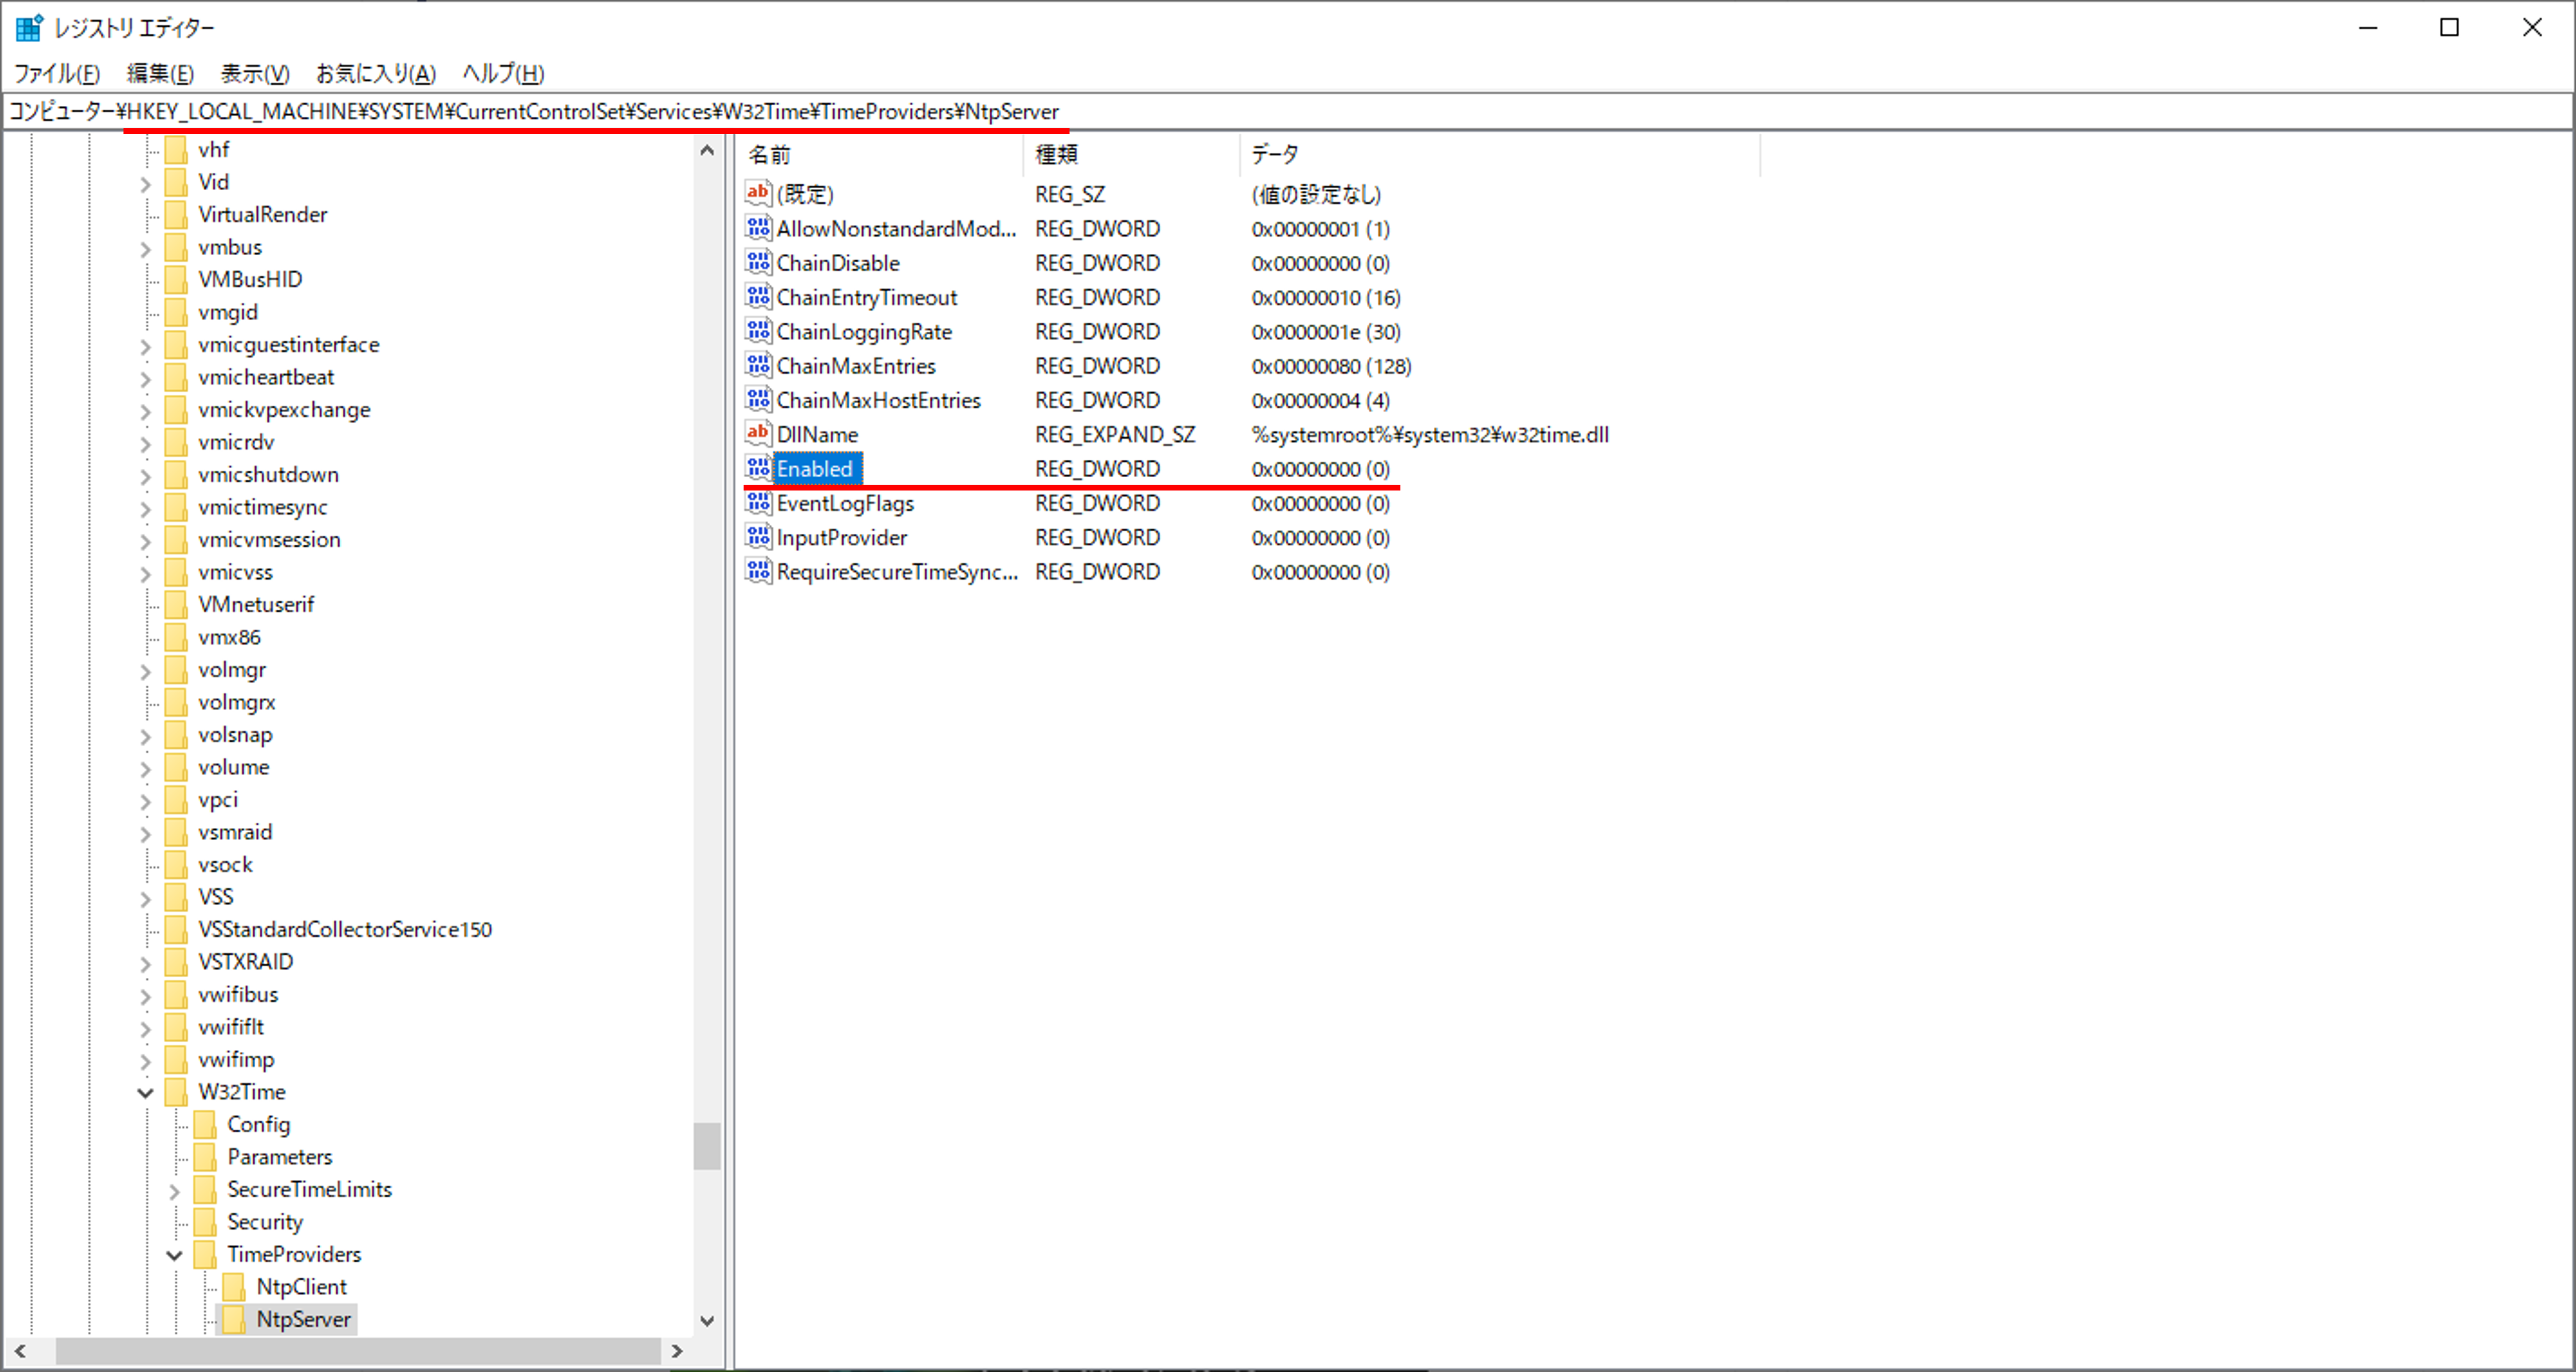Collapse the W32Time tree node

(145, 1092)
